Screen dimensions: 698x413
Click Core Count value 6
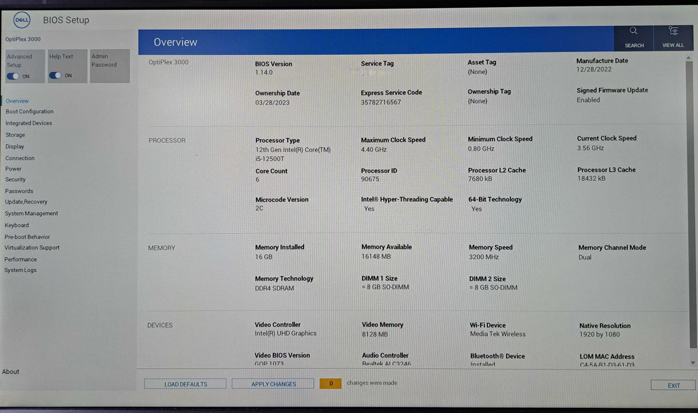pos(257,179)
